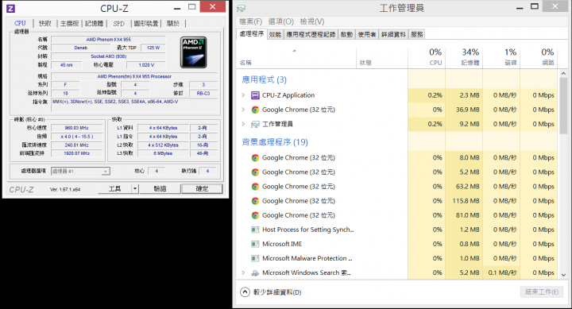
Task: Click the process list scrollbar down arrow
Action: pos(563,275)
